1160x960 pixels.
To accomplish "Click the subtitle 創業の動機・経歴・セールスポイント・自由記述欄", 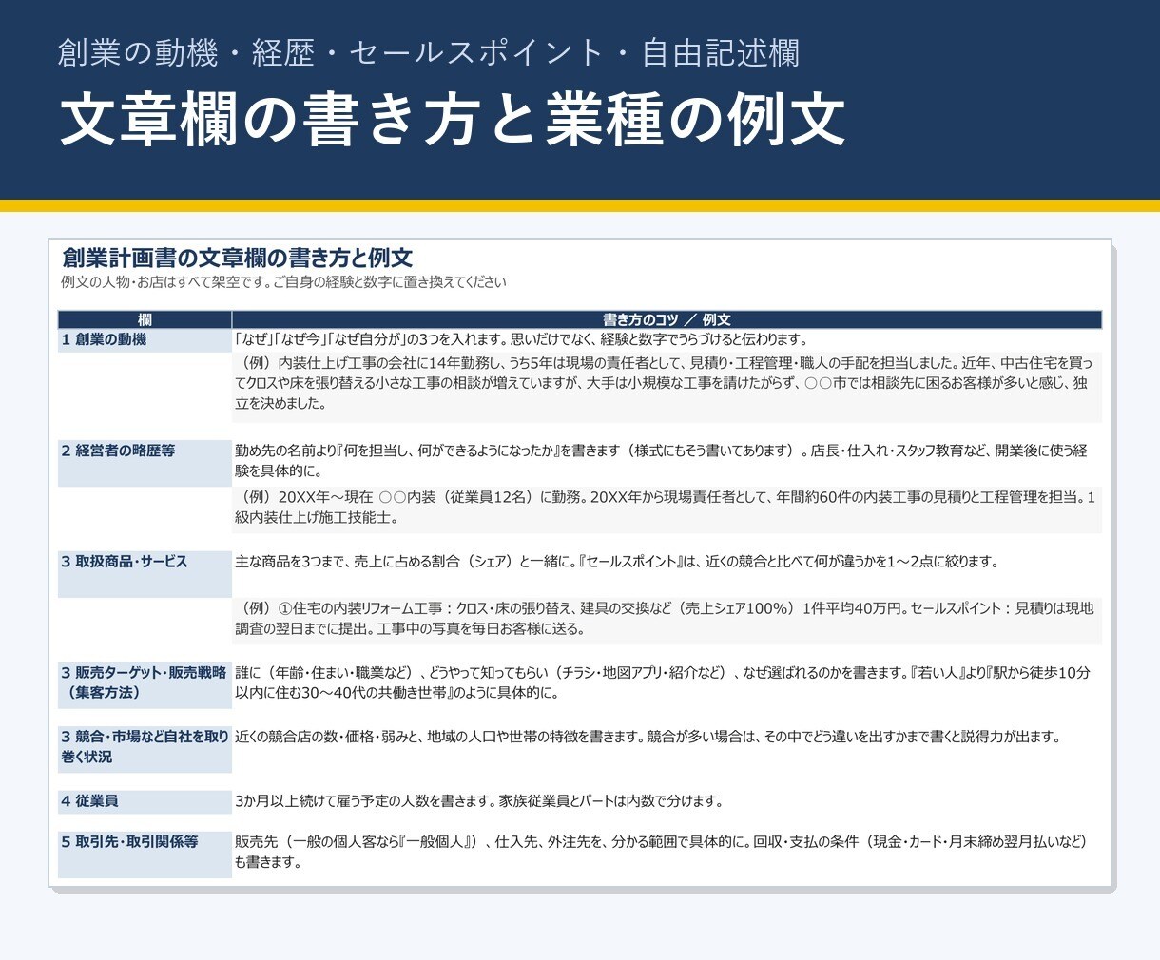I will click(429, 53).
